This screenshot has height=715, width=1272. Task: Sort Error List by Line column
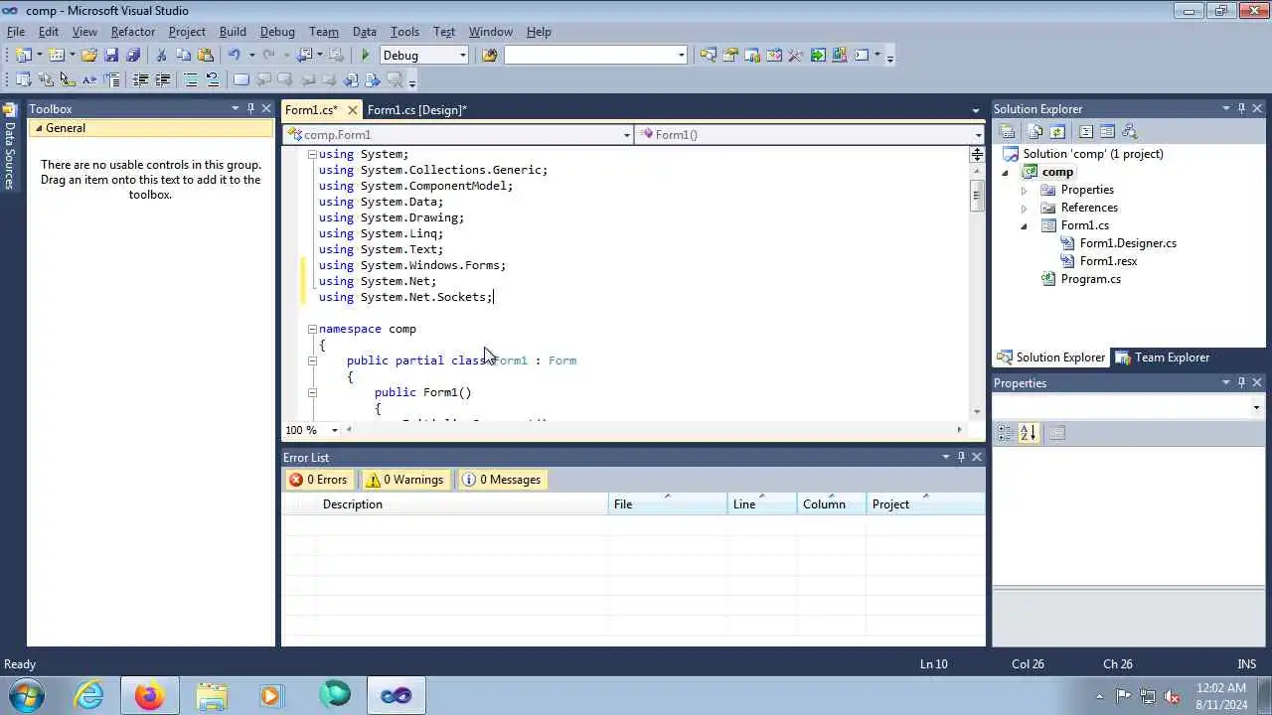coord(762,504)
